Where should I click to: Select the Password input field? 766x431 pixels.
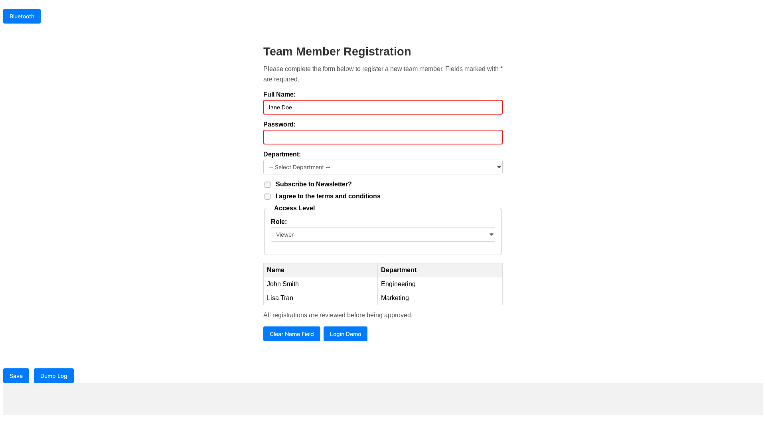(383, 137)
